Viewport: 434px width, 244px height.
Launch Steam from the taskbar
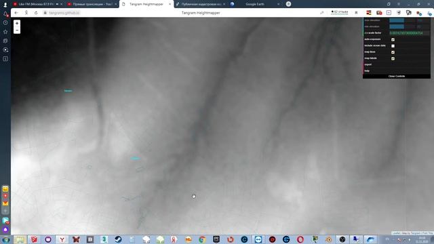click(118, 239)
